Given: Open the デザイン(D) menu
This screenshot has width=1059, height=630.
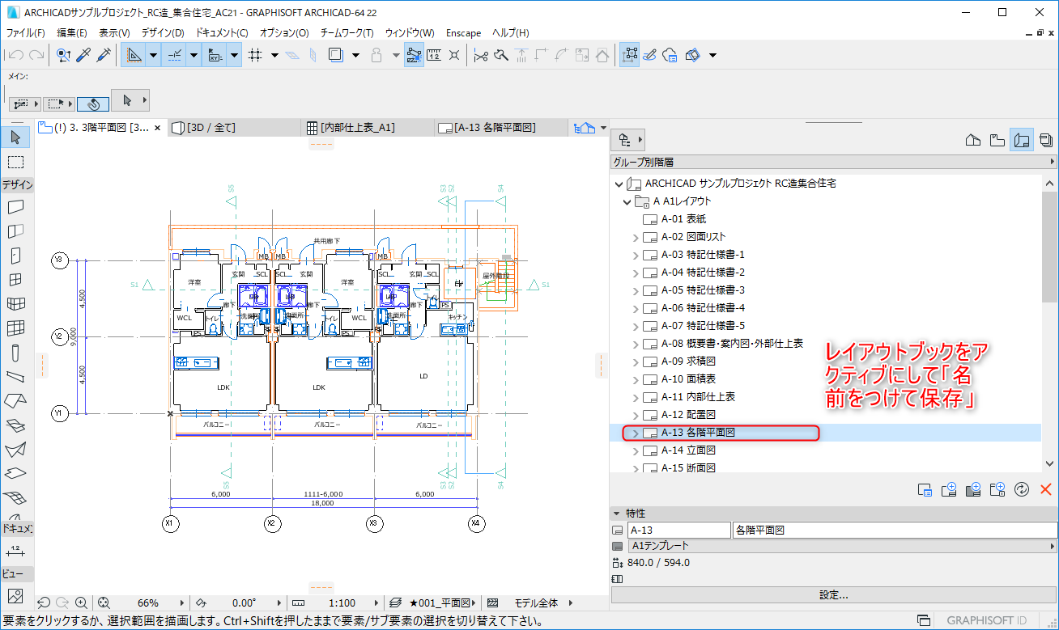Looking at the screenshot, I should (163, 33).
